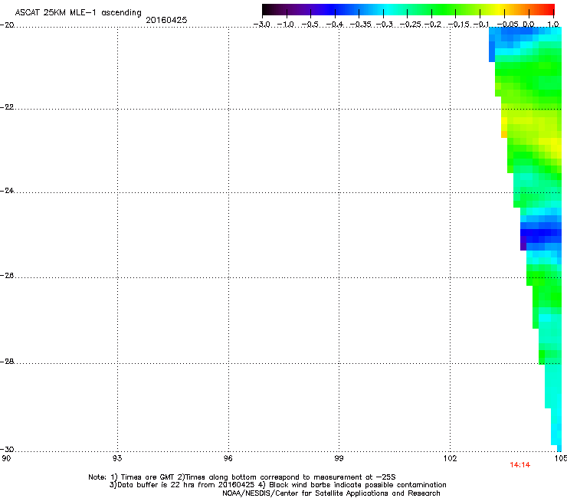Click the latitude label -26

(7, 276)
